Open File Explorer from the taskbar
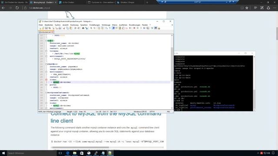278x156 pixels. coord(75,153)
